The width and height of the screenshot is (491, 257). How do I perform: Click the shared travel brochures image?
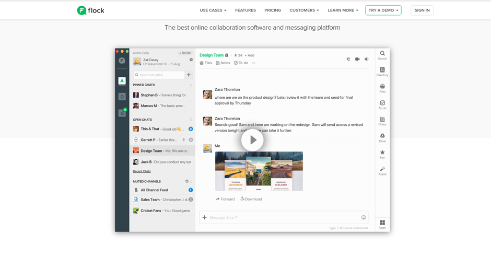click(259, 171)
